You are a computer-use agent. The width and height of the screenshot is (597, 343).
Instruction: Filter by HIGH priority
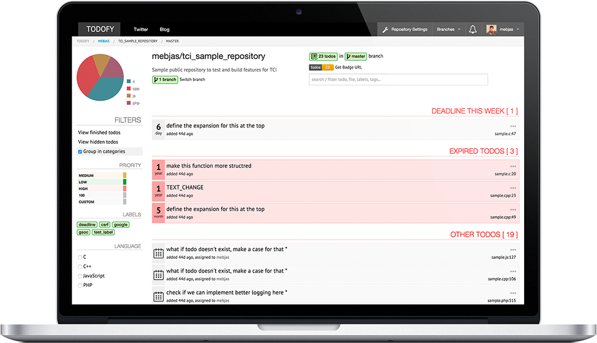tap(101, 189)
